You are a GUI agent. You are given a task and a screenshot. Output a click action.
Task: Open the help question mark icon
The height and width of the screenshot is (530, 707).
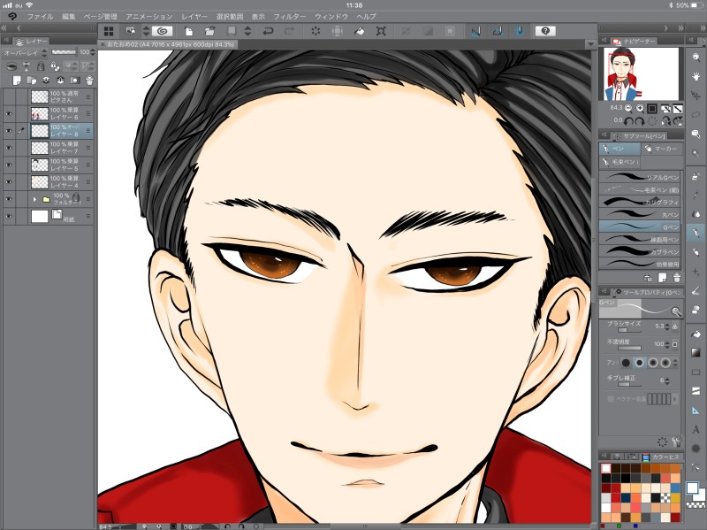545,31
